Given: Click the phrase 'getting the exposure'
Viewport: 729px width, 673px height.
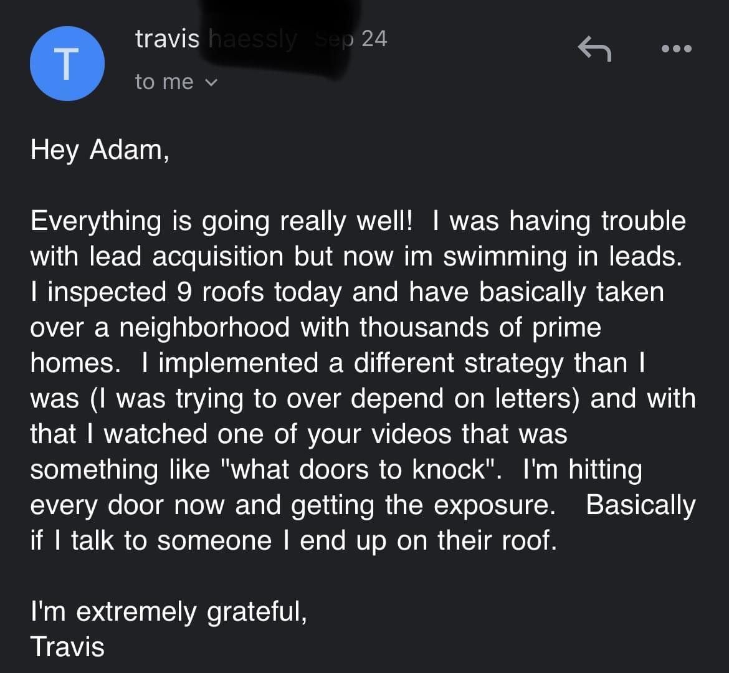Looking at the screenshot, I should click(x=419, y=505).
